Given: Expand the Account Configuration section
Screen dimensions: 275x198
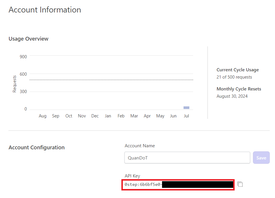Looking at the screenshot, I should pos(37,147).
